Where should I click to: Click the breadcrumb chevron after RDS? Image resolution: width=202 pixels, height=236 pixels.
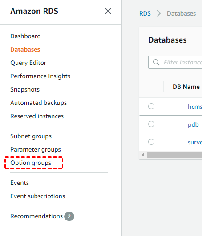[x=158, y=13]
